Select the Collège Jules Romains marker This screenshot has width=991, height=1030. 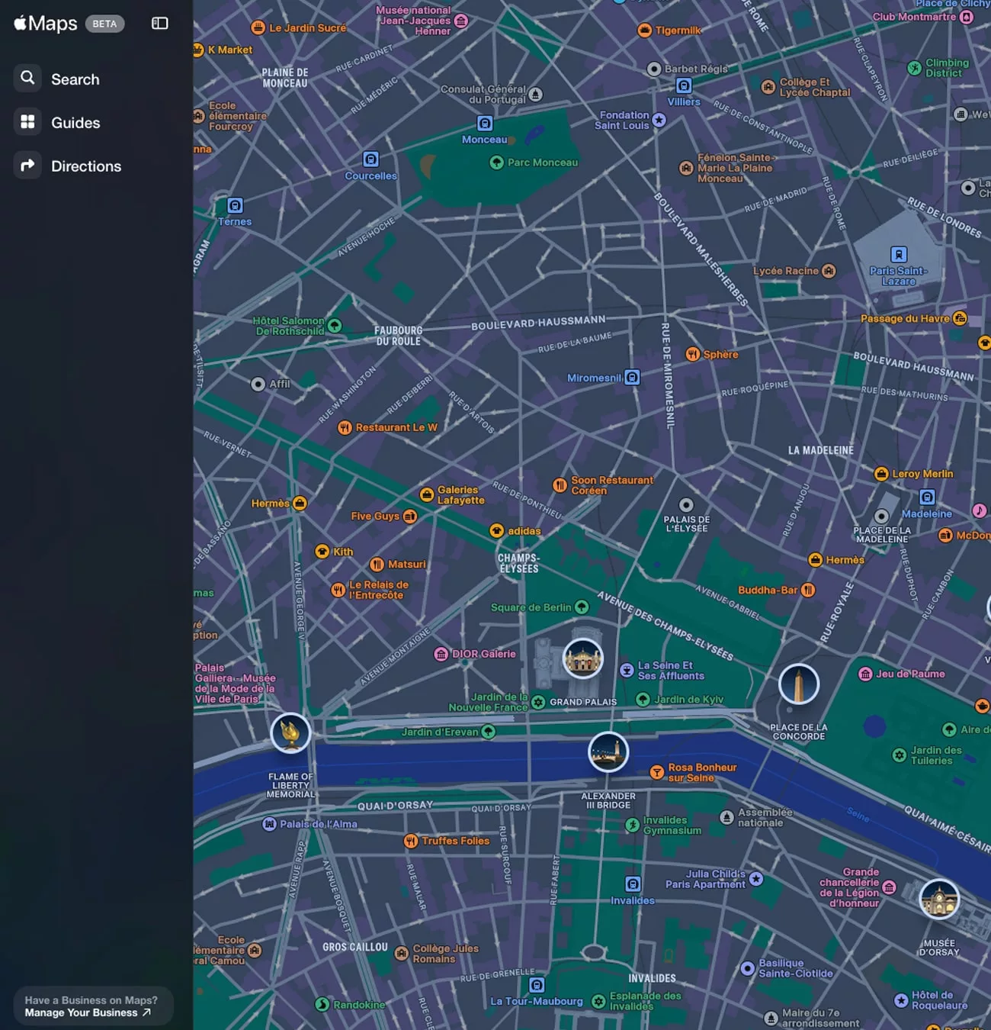[402, 954]
